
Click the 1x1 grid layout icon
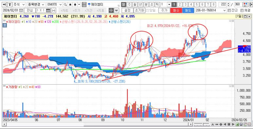click(48, 11)
